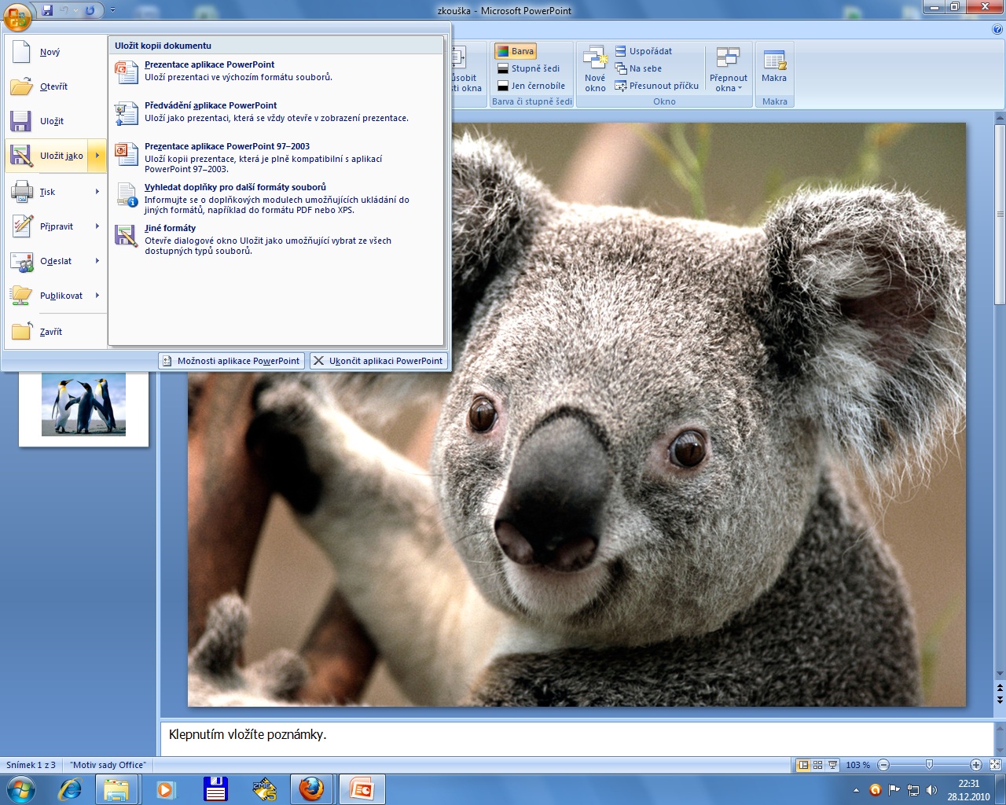Expand the Publikovat submenu arrow
The width and height of the screenshot is (1006, 805).
pos(97,296)
